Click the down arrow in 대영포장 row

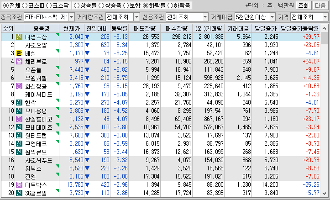click(87, 37)
